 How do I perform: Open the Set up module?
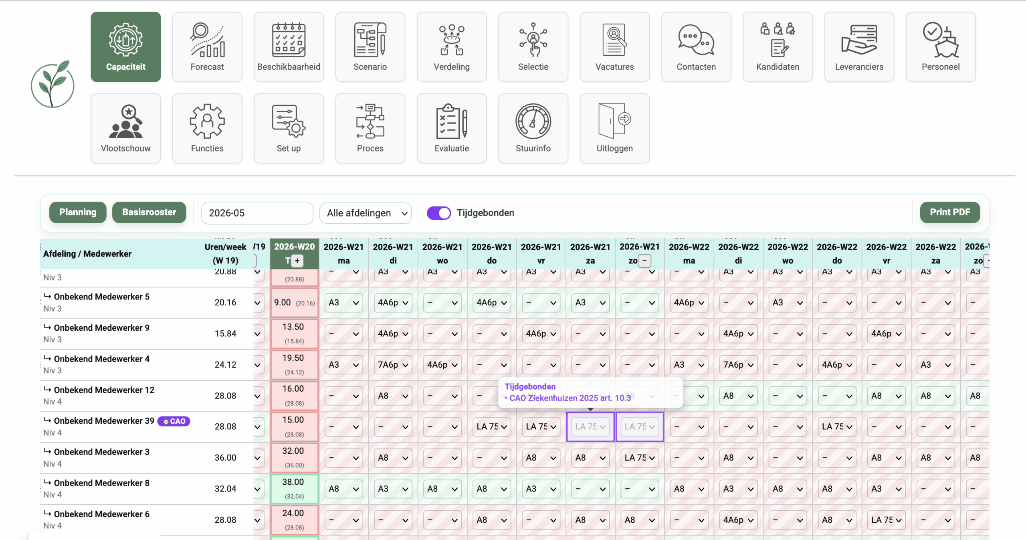(x=289, y=128)
